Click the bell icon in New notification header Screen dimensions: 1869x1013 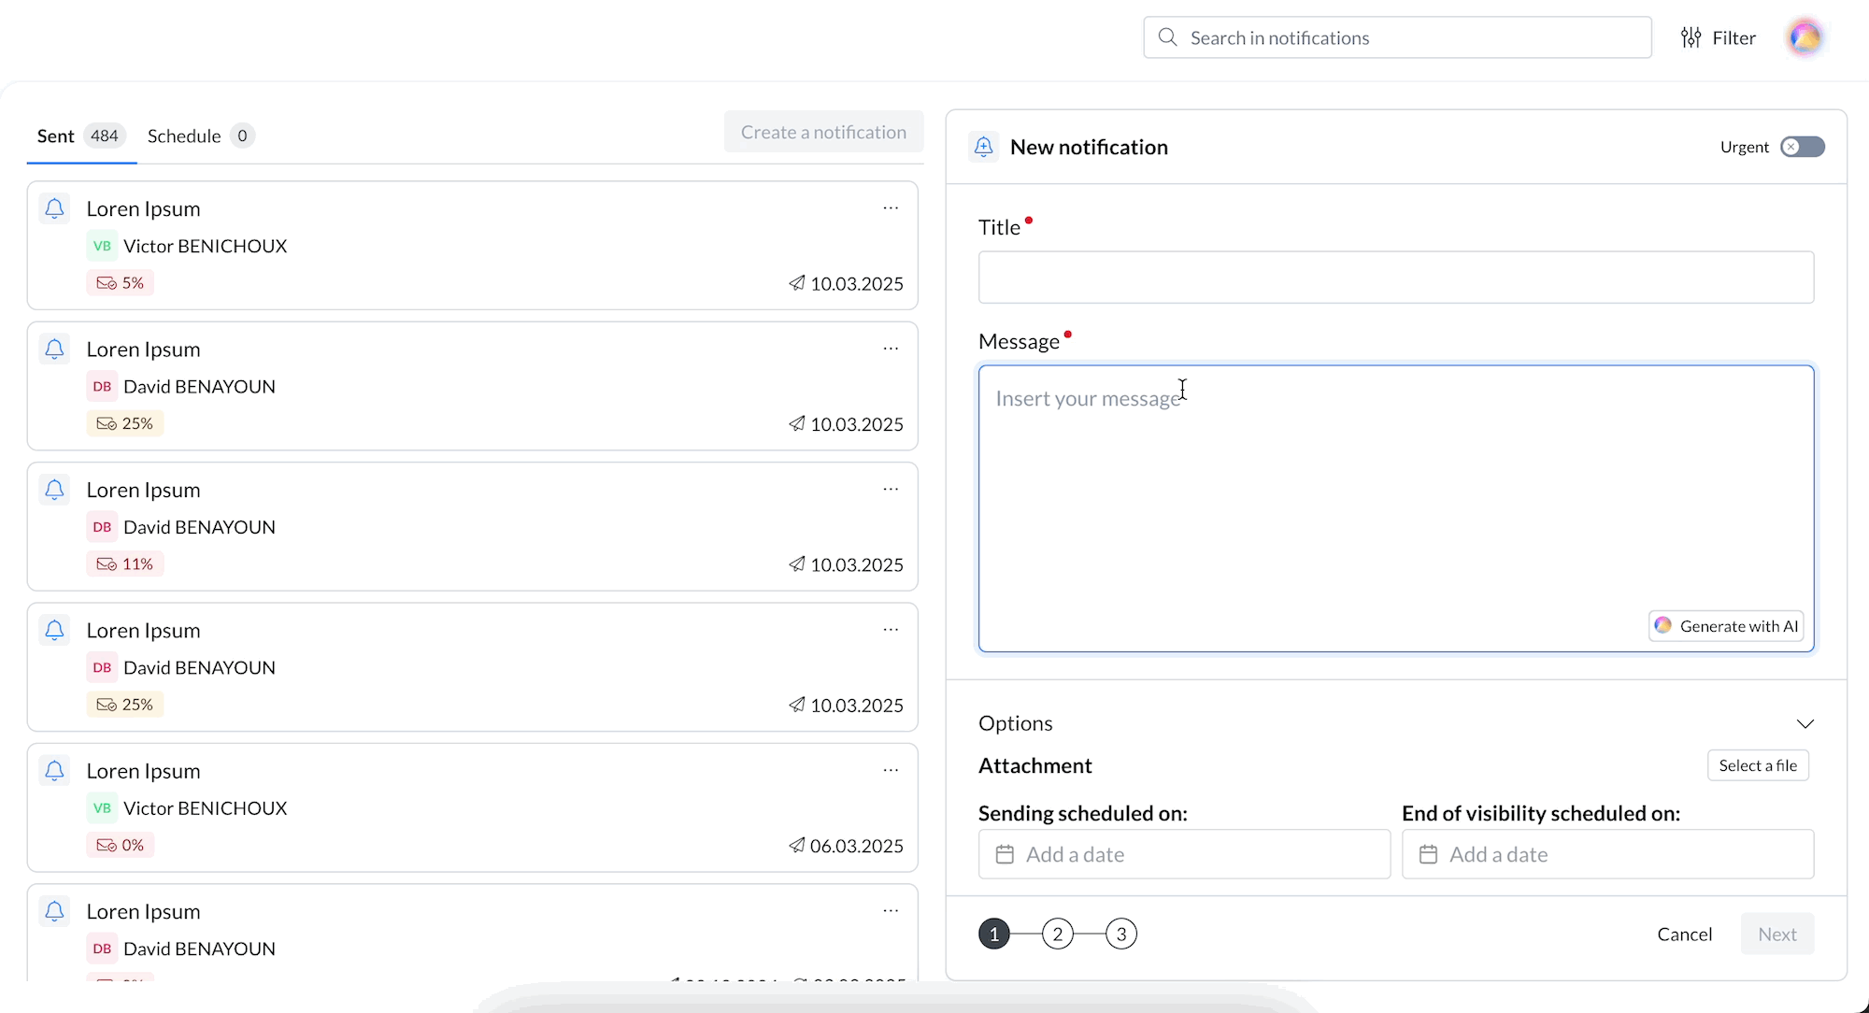(983, 147)
